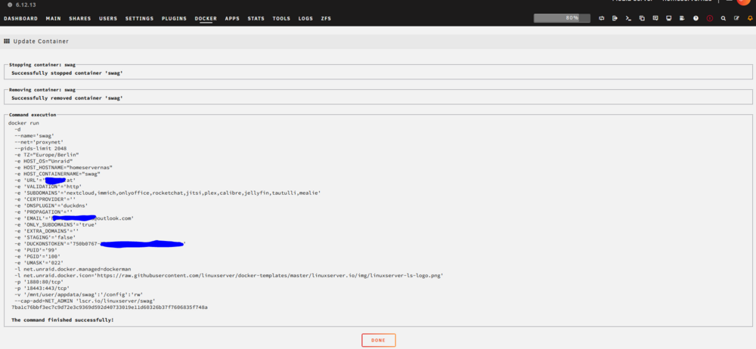Click the HOST_OS="Unraid" line
The height and width of the screenshot is (349, 756).
tap(43, 161)
